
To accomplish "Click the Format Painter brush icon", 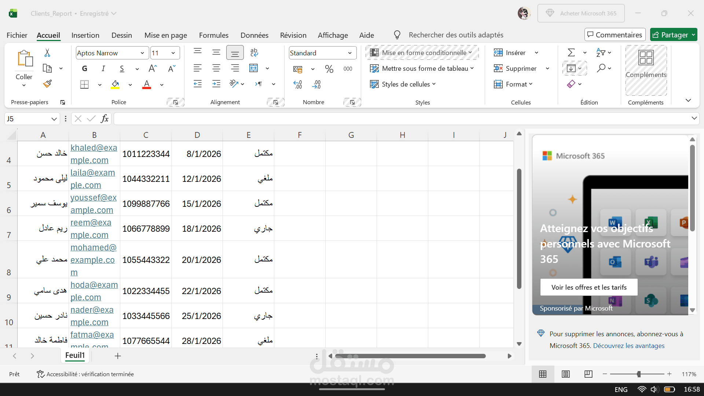I will coord(47,84).
